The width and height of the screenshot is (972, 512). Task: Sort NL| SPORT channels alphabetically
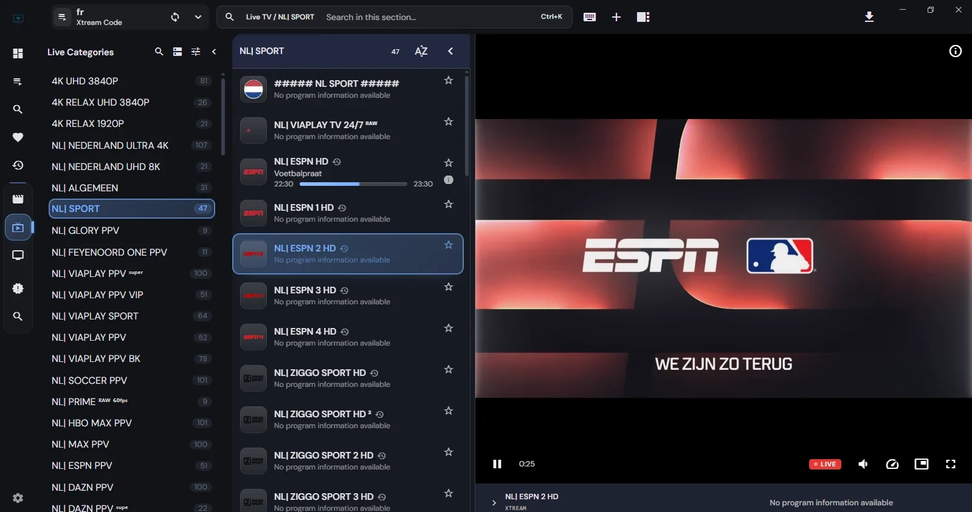point(421,51)
